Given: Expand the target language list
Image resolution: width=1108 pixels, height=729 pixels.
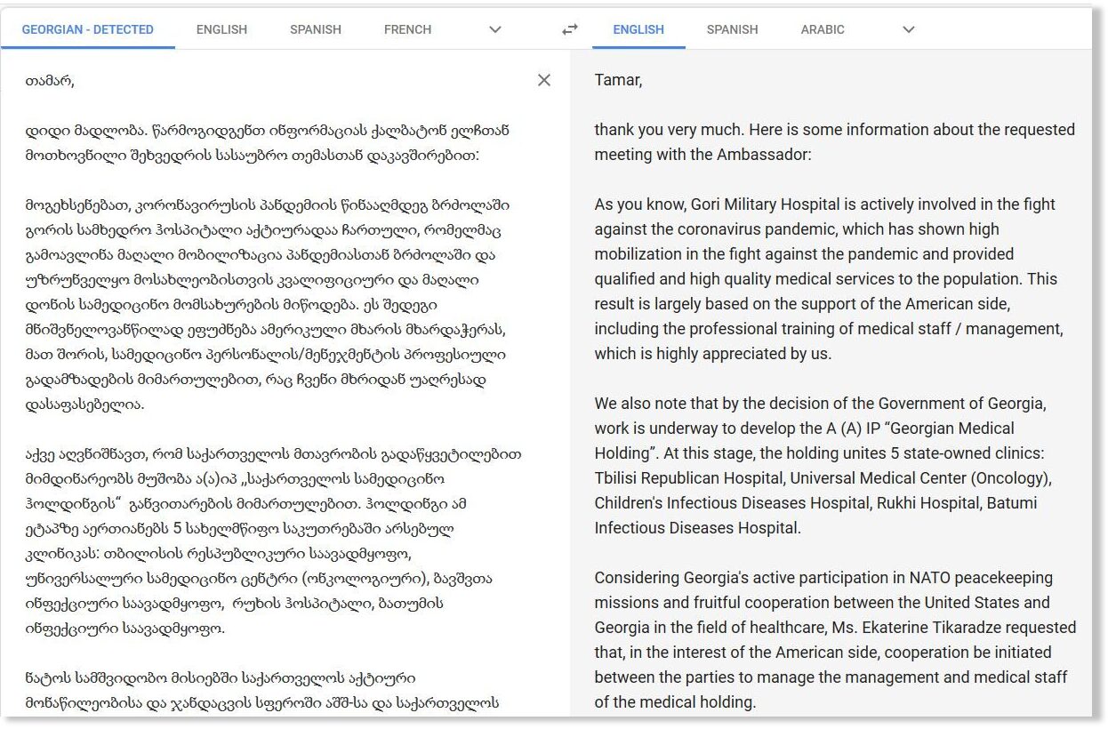Looking at the screenshot, I should point(908,29).
